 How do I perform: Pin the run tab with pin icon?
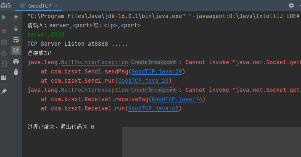(4, 91)
